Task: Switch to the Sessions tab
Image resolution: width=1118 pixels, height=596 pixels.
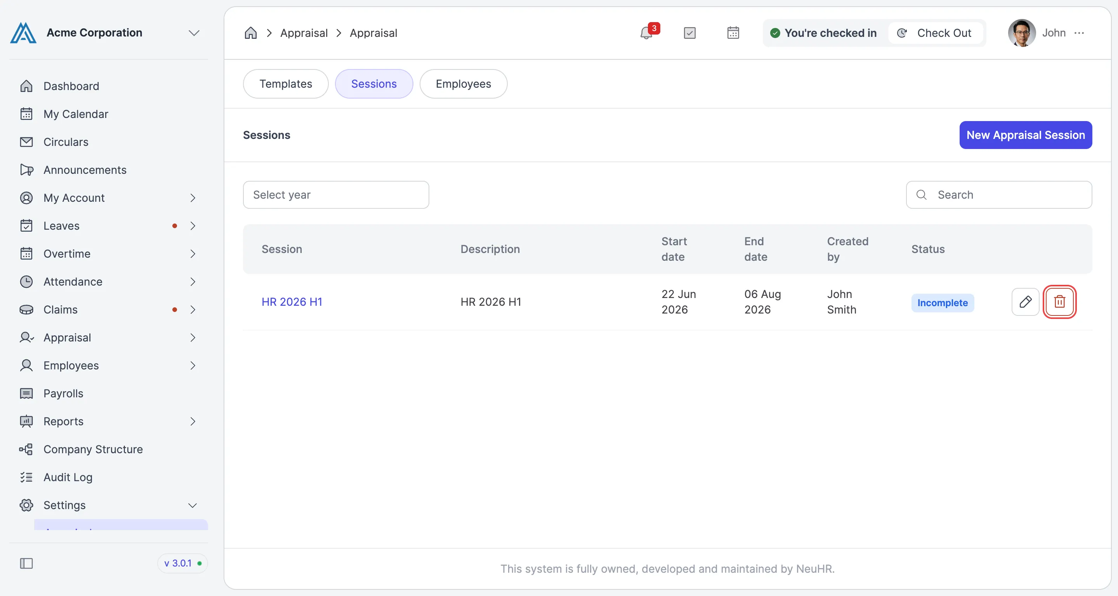Action: click(x=374, y=84)
